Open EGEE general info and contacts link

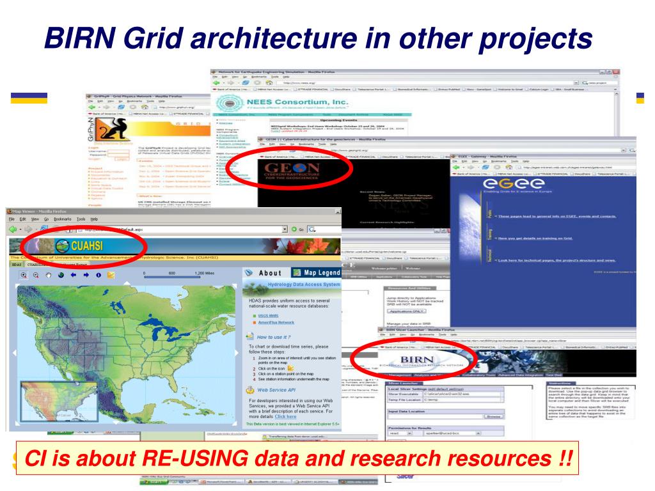click(x=557, y=216)
